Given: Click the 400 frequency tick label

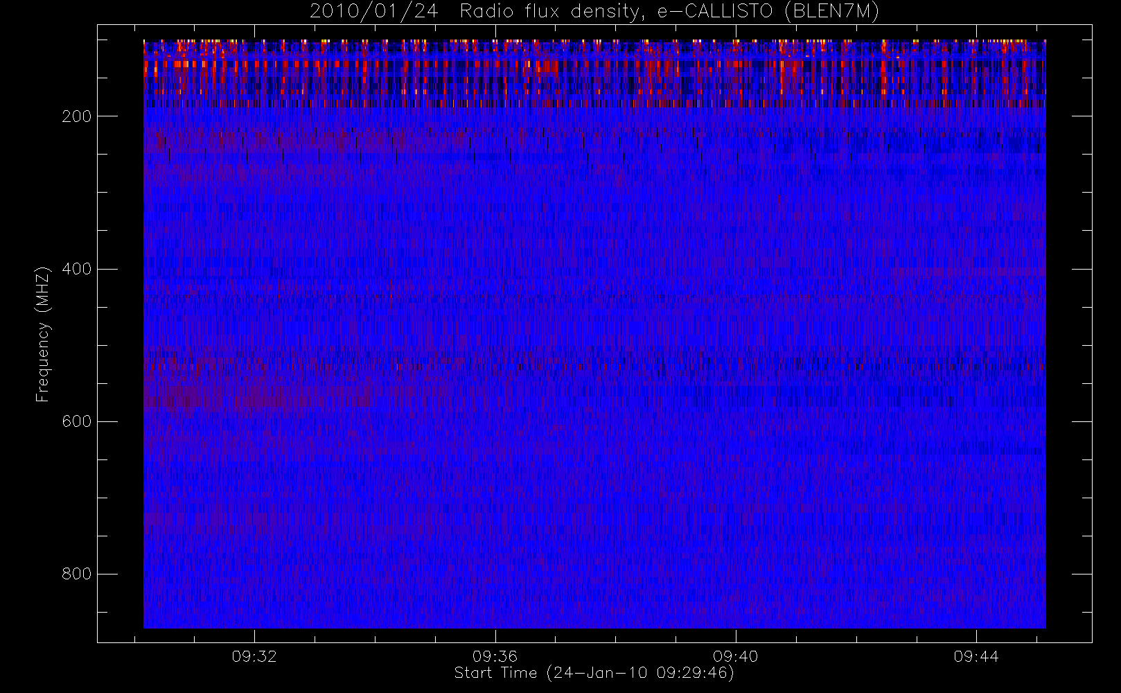Looking at the screenshot, I should (x=77, y=269).
